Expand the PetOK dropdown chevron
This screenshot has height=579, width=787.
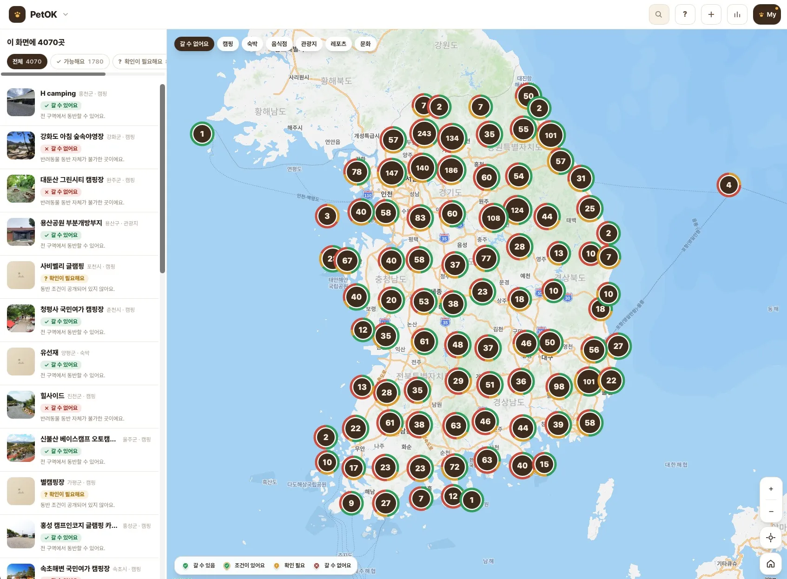point(66,14)
